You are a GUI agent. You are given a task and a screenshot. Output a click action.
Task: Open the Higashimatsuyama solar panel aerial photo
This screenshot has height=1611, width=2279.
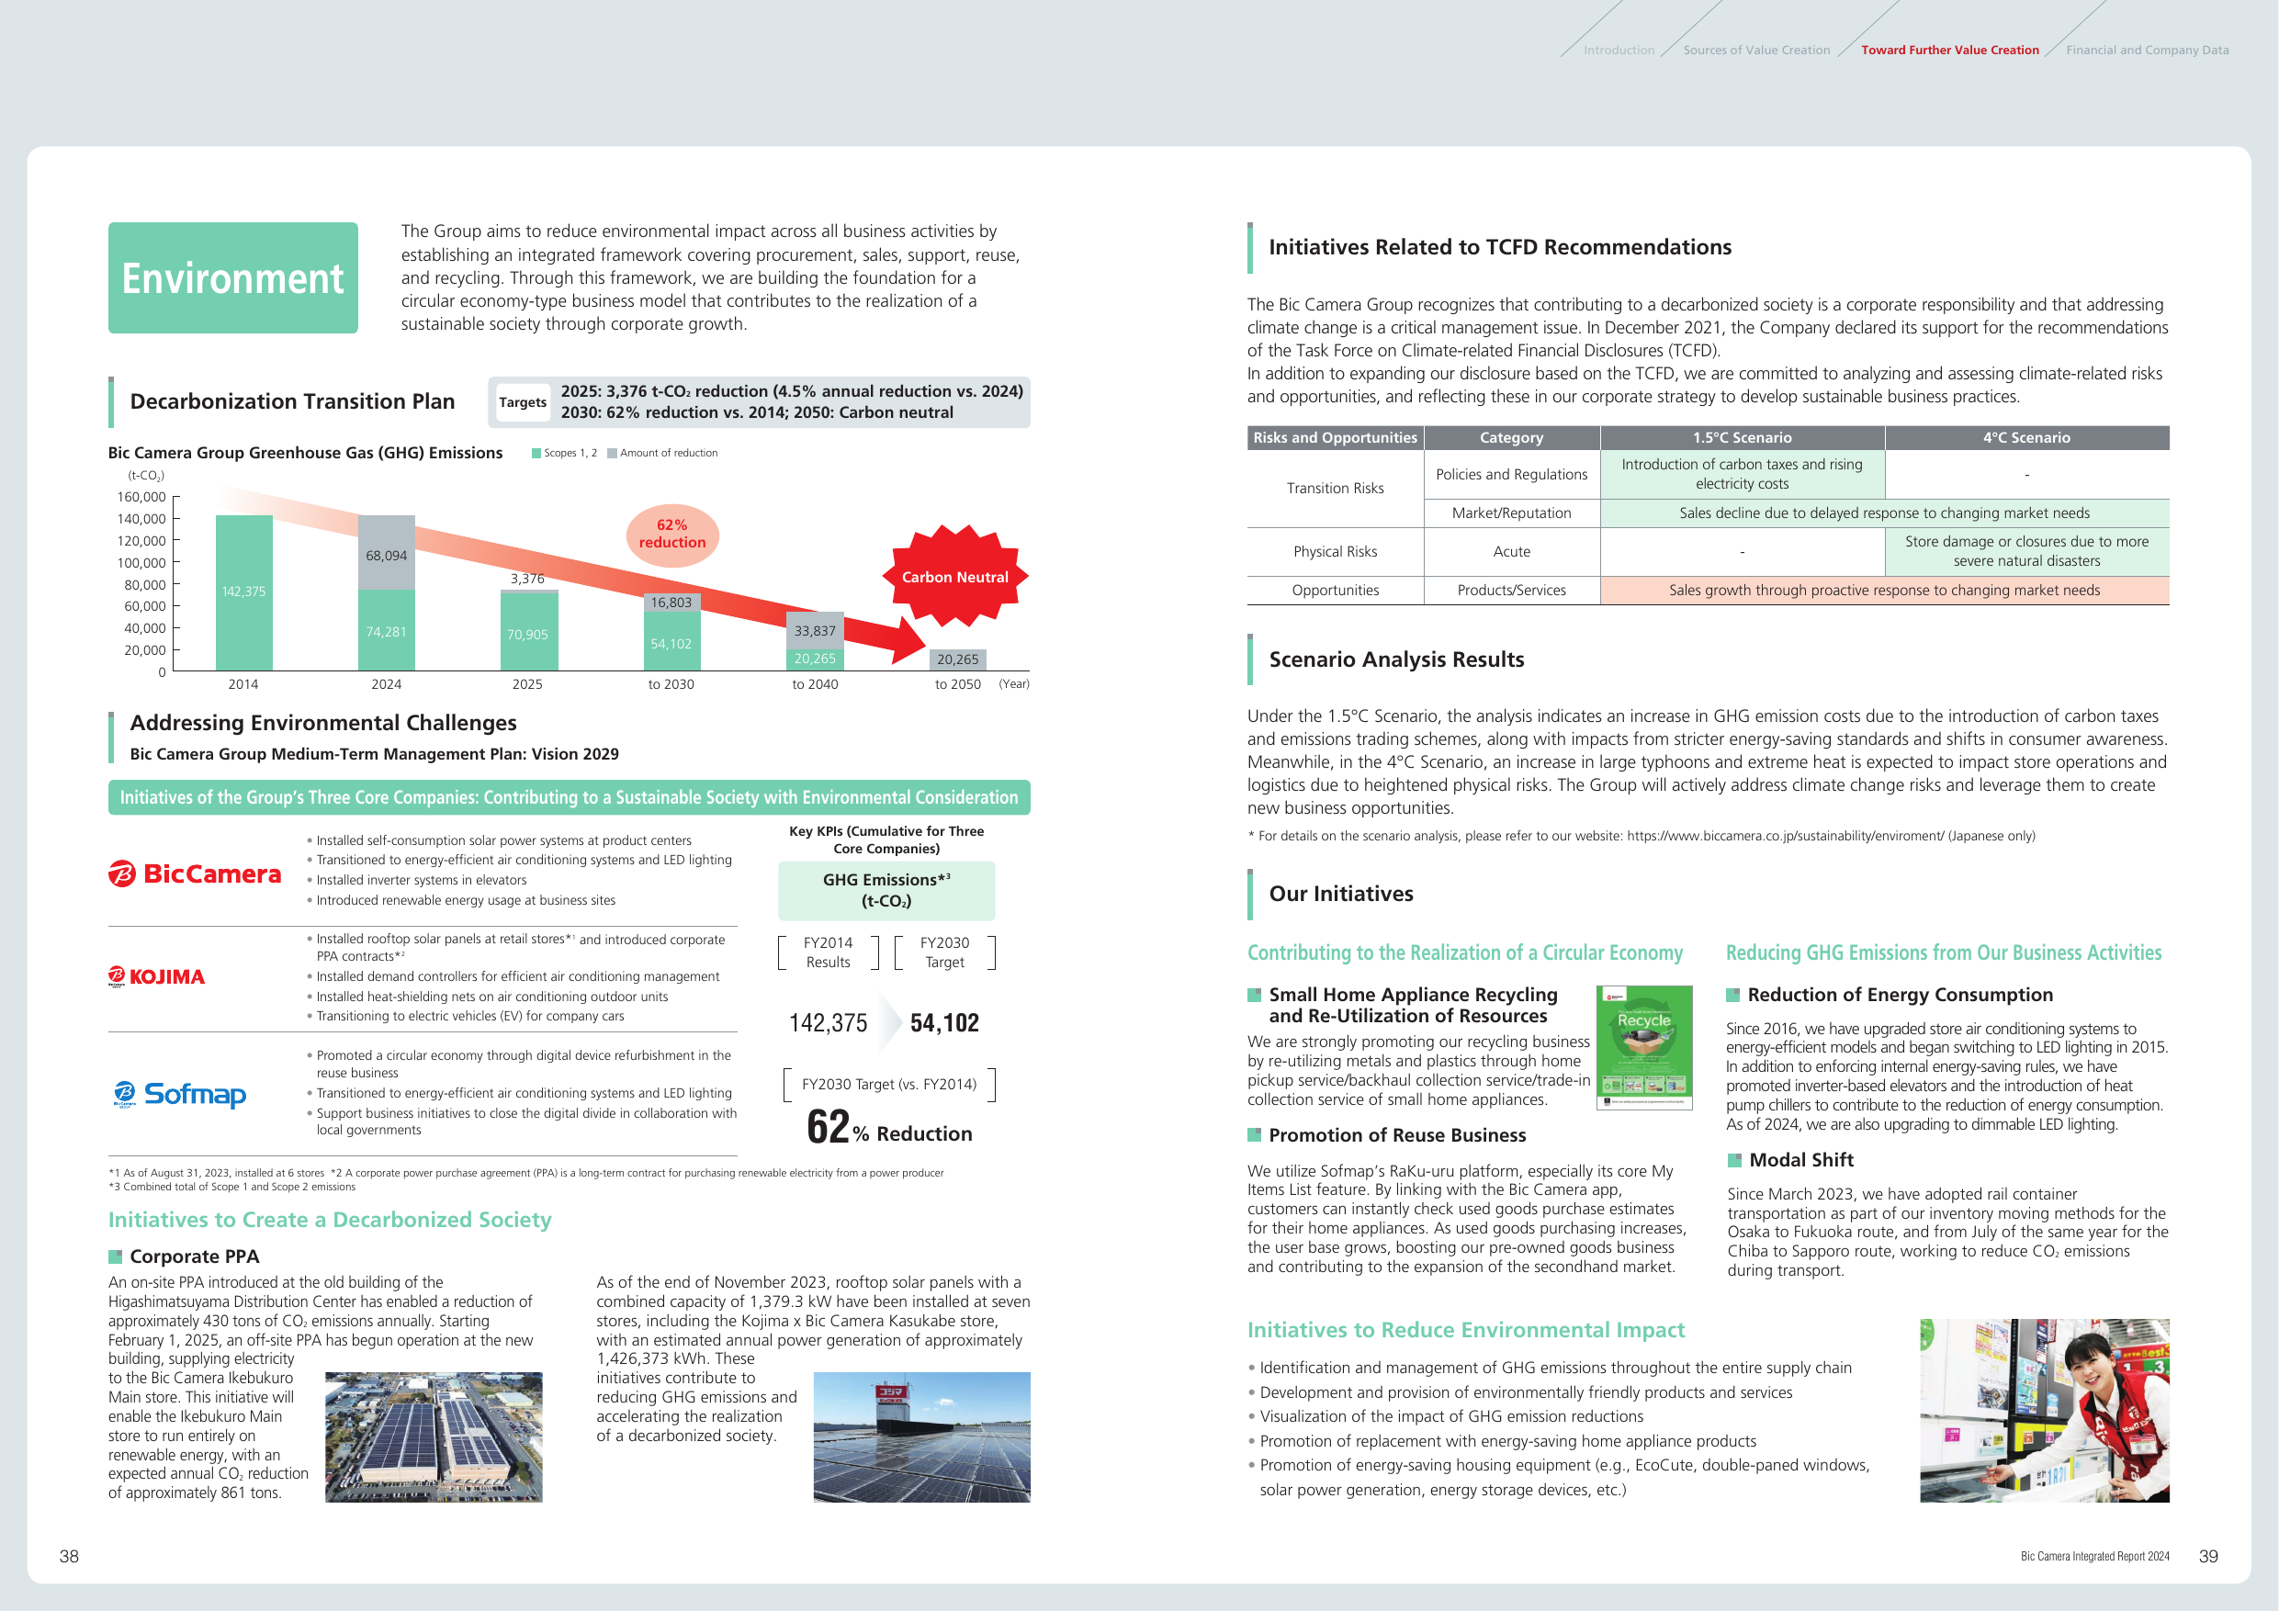pyautogui.click(x=434, y=1436)
